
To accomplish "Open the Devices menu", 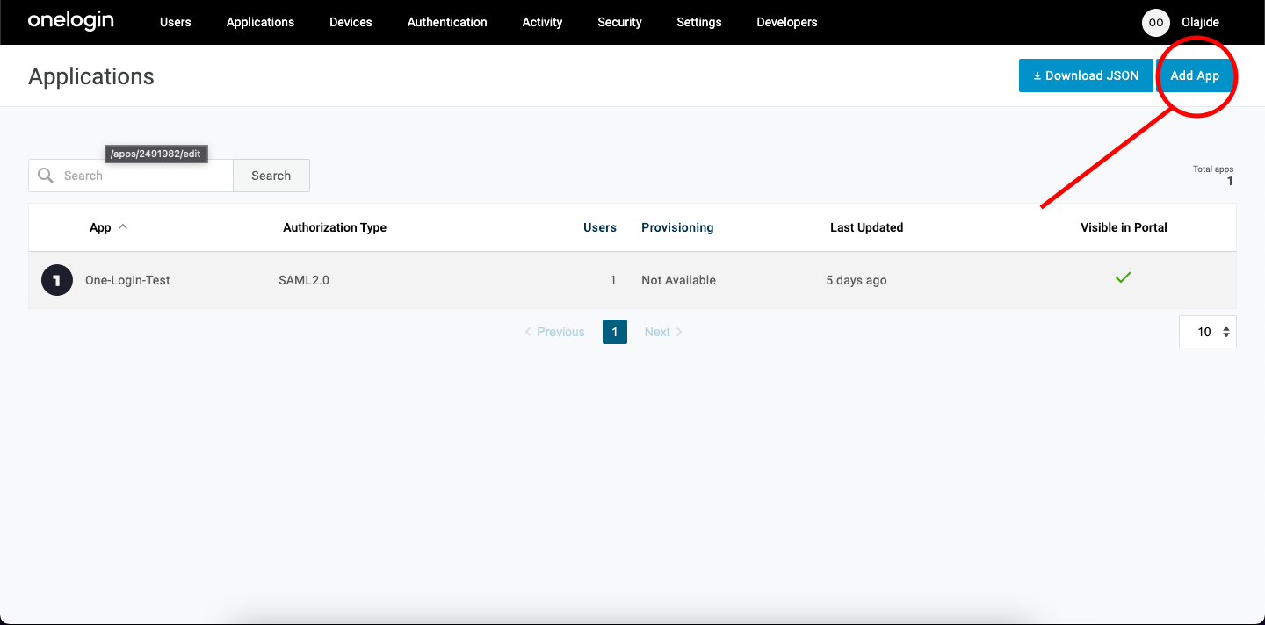I will 351,22.
